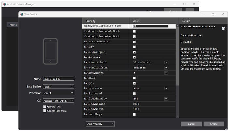Click the Cancel button
The width and height of the screenshot is (228, 131).
[192, 124]
